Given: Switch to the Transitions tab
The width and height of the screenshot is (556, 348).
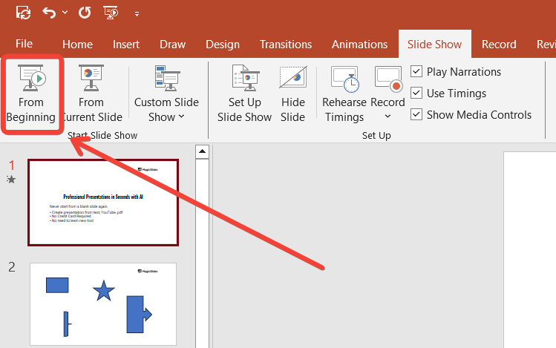Looking at the screenshot, I should click(x=287, y=45).
